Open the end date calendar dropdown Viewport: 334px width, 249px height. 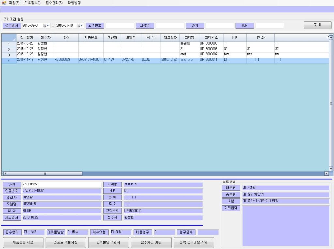pos(79,26)
